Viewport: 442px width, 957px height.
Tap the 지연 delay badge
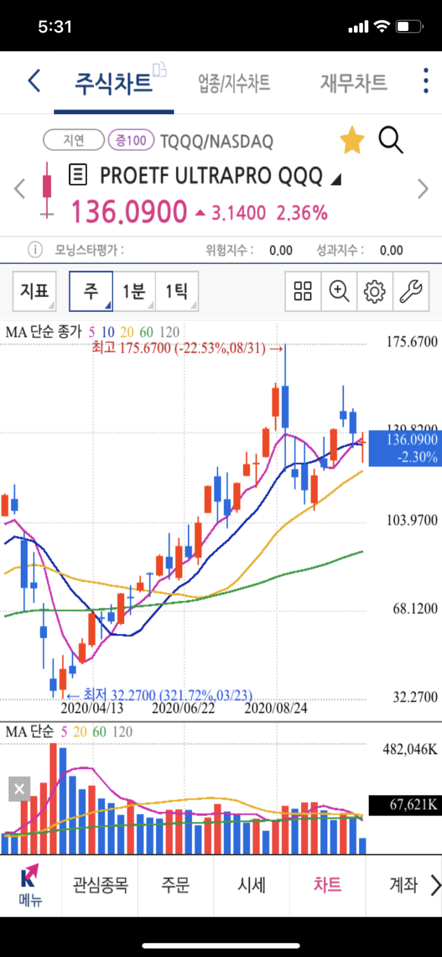[74, 140]
